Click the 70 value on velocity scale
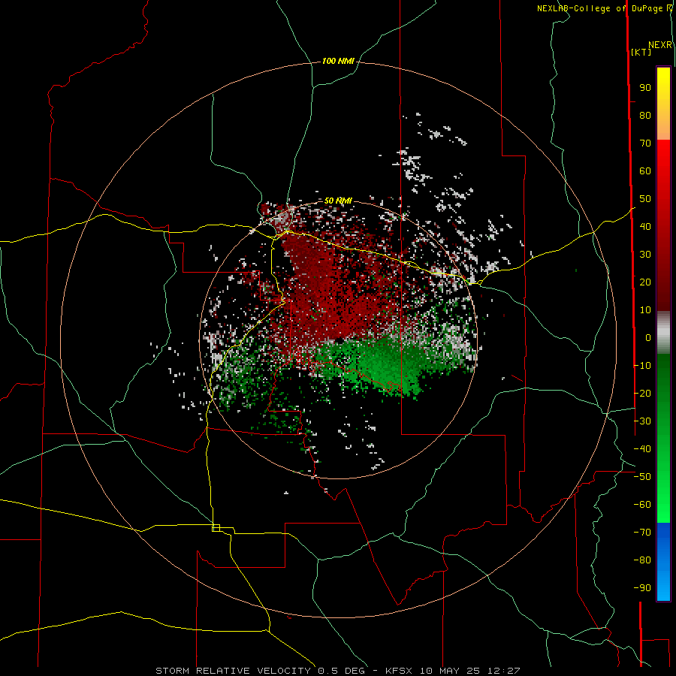The width and height of the screenshot is (676, 676). click(645, 143)
